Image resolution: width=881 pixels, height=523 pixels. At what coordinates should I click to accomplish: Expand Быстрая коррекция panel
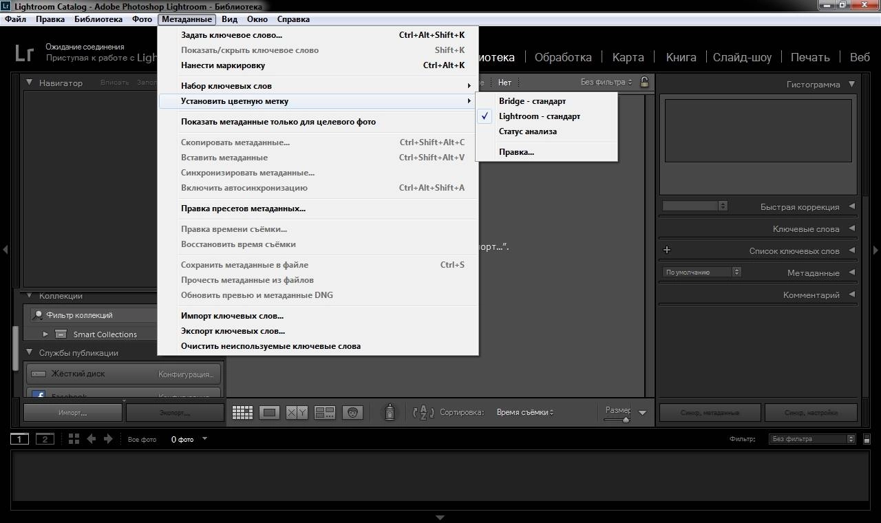point(851,206)
